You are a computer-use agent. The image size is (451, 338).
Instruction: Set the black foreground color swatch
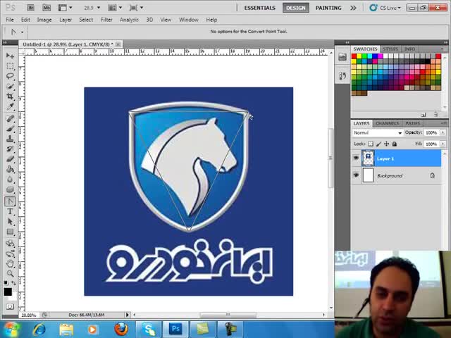(x=8, y=292)
